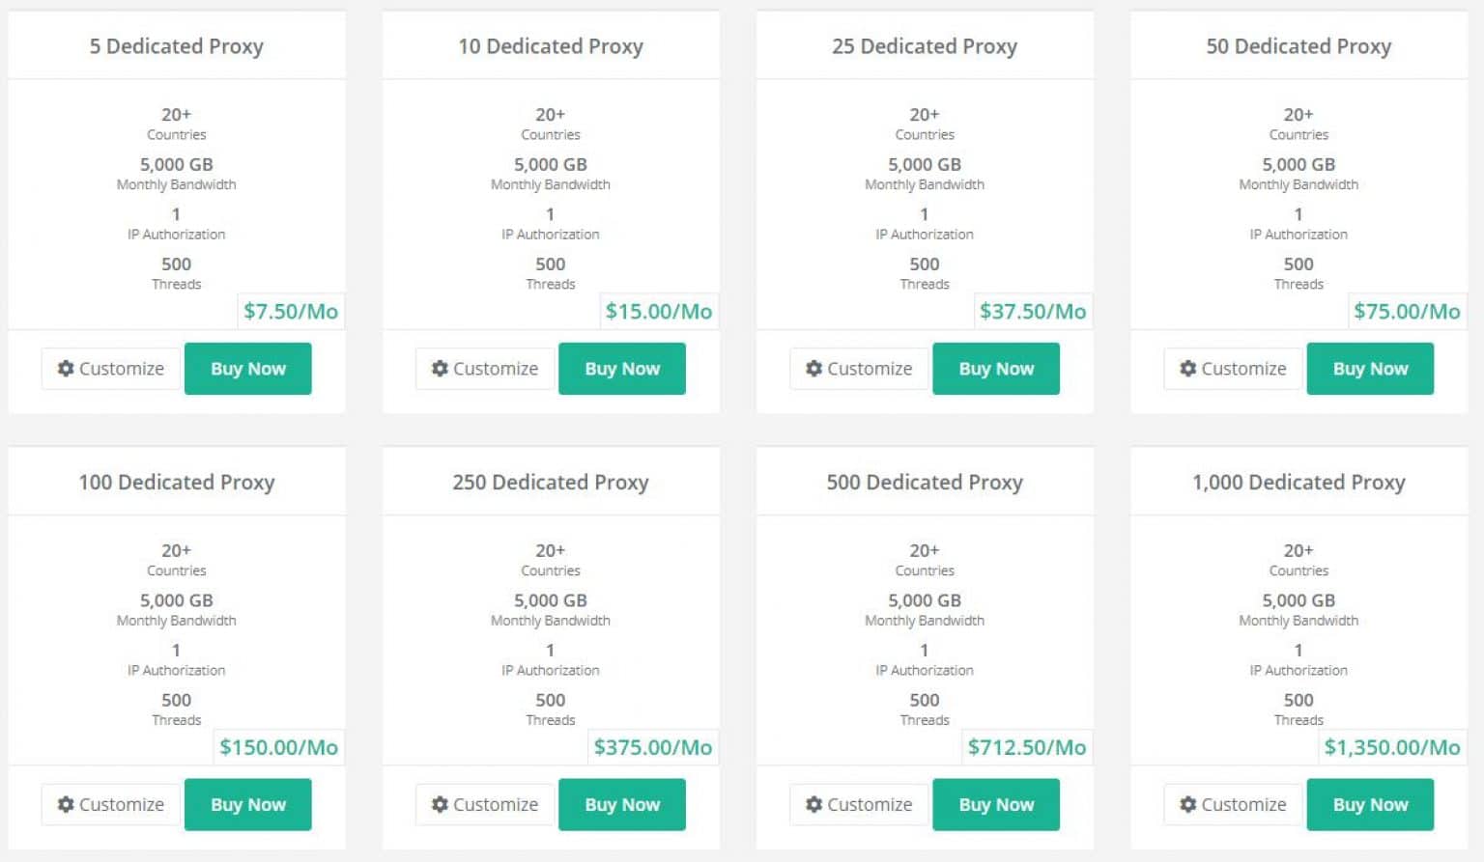
Task: Click the 500 Dedicated Proxy plan title
Action: [924, 482]
